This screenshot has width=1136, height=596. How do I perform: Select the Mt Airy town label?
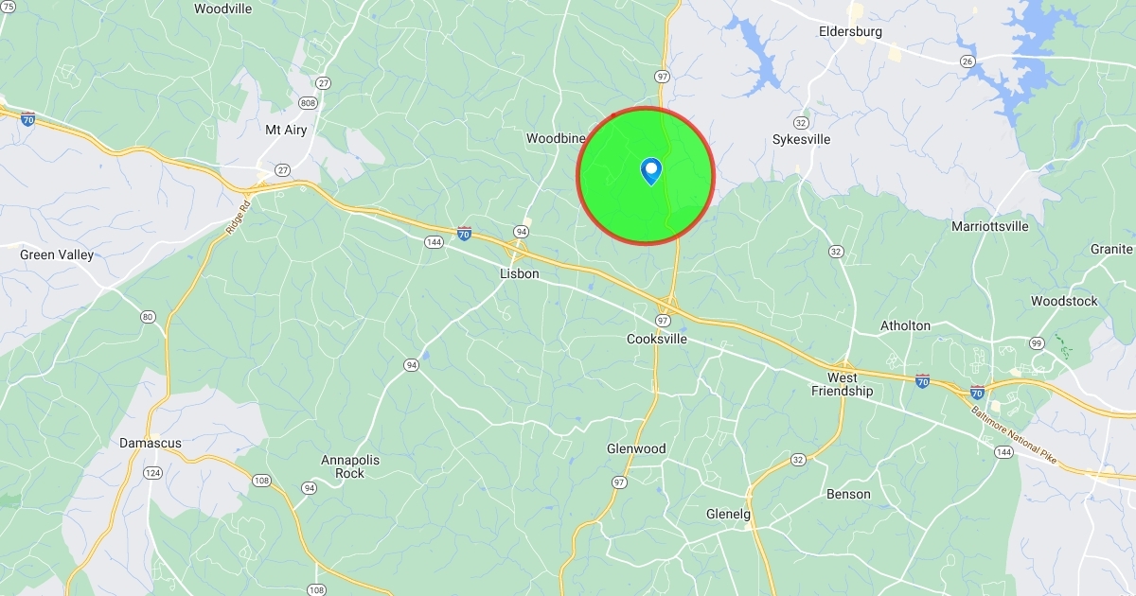tap(286, 130)
